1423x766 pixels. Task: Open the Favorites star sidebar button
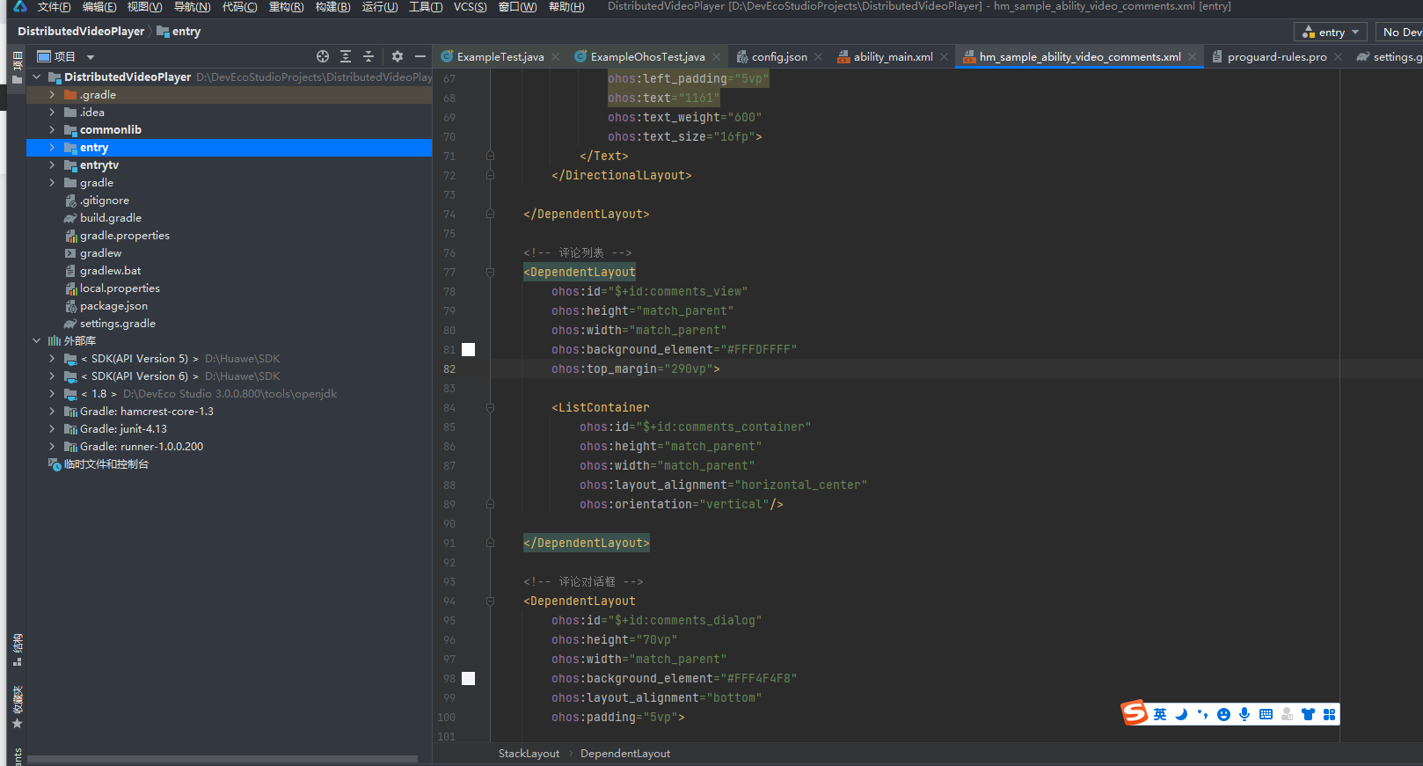pos(17,707)
